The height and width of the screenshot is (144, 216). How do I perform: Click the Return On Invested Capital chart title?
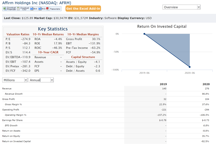[162, 26]
